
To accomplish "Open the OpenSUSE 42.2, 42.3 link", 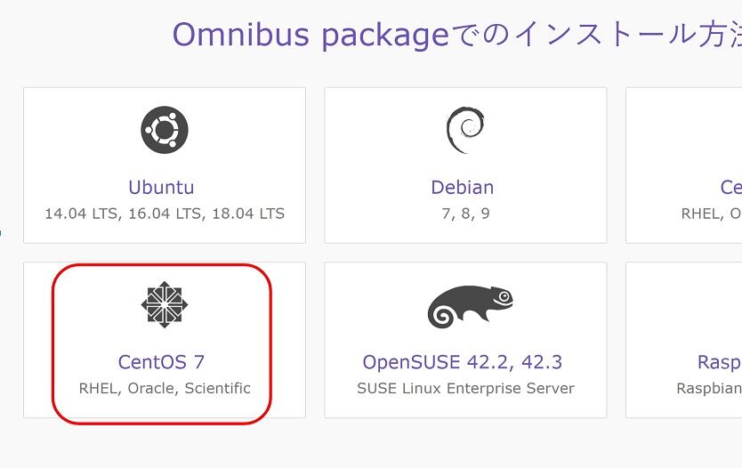I will pyautogui.click(x=463, y=362).
